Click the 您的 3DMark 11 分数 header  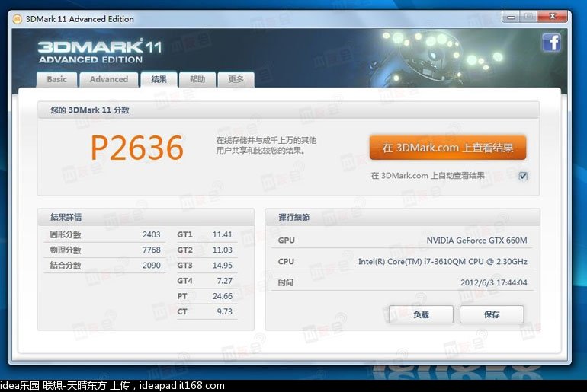coord(90,110)
